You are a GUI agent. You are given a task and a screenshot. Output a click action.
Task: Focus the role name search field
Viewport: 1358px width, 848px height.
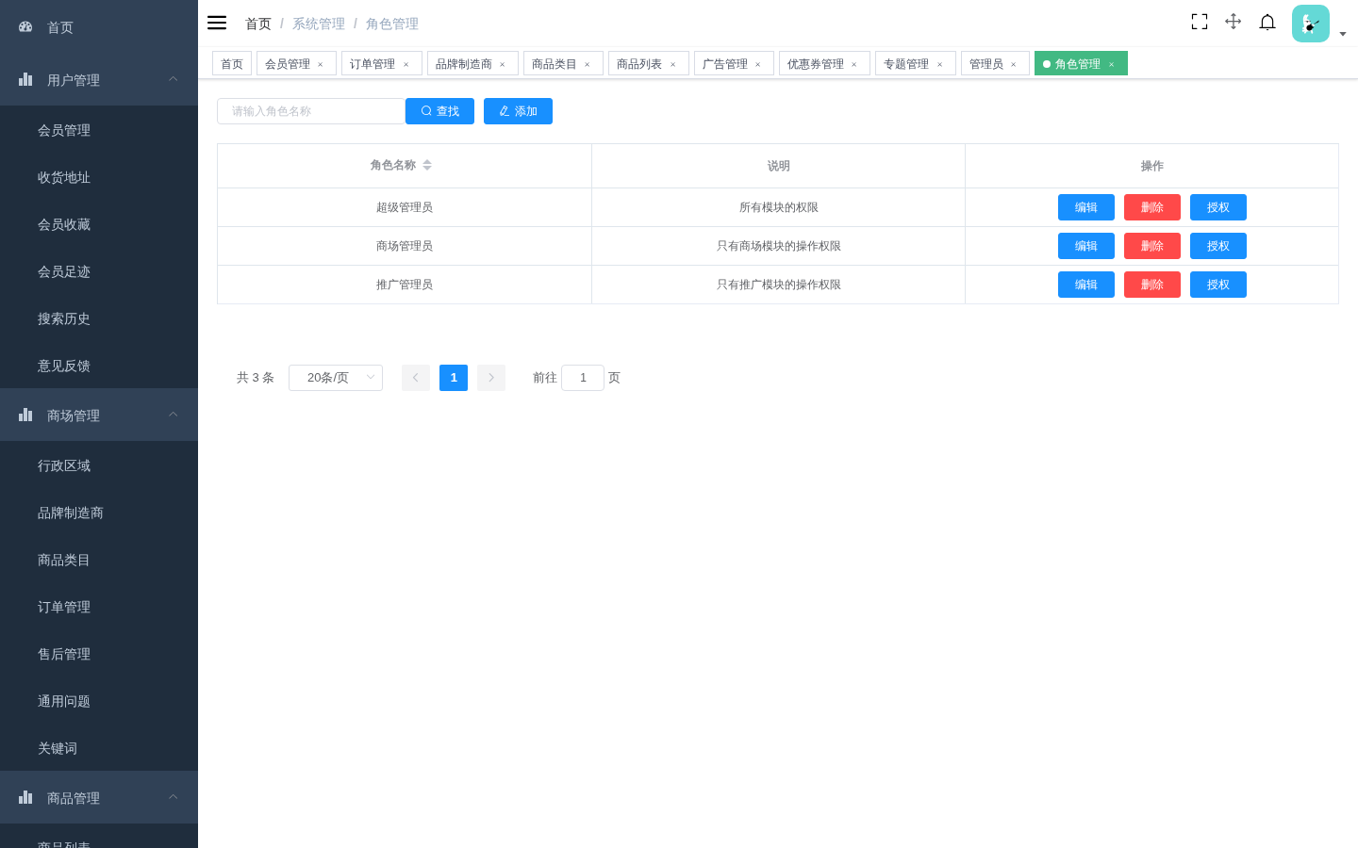[311, 111]
